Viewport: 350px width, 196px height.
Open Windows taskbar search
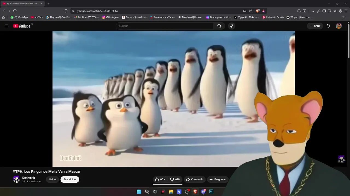tap(147, 192)
